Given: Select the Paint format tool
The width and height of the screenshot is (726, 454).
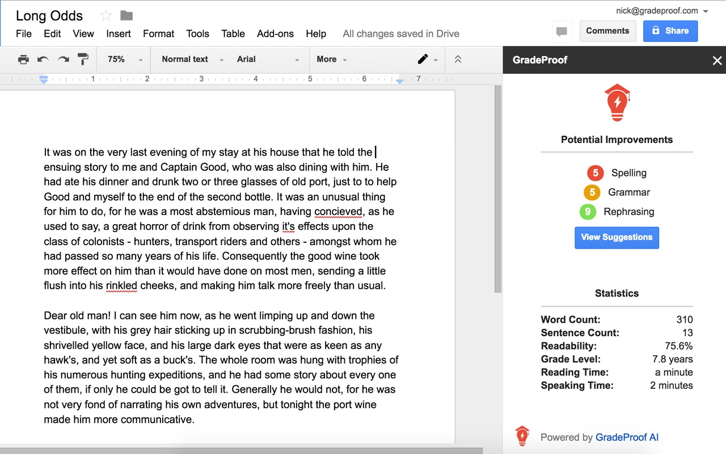Looking at the screenshot, I should pos(83,59).
